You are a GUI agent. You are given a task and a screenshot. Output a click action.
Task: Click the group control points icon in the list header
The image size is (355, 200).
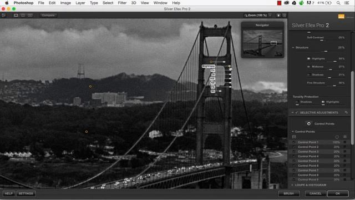click(294, 137)
